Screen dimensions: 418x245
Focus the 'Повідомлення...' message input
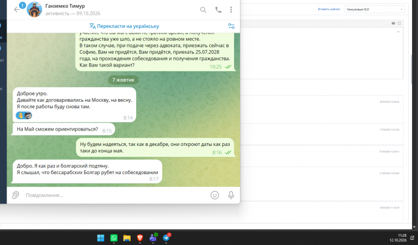[115, 195]
